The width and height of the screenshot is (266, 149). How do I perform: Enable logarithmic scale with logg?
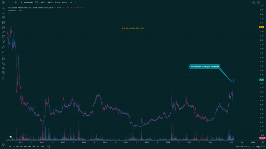[258, 146]
